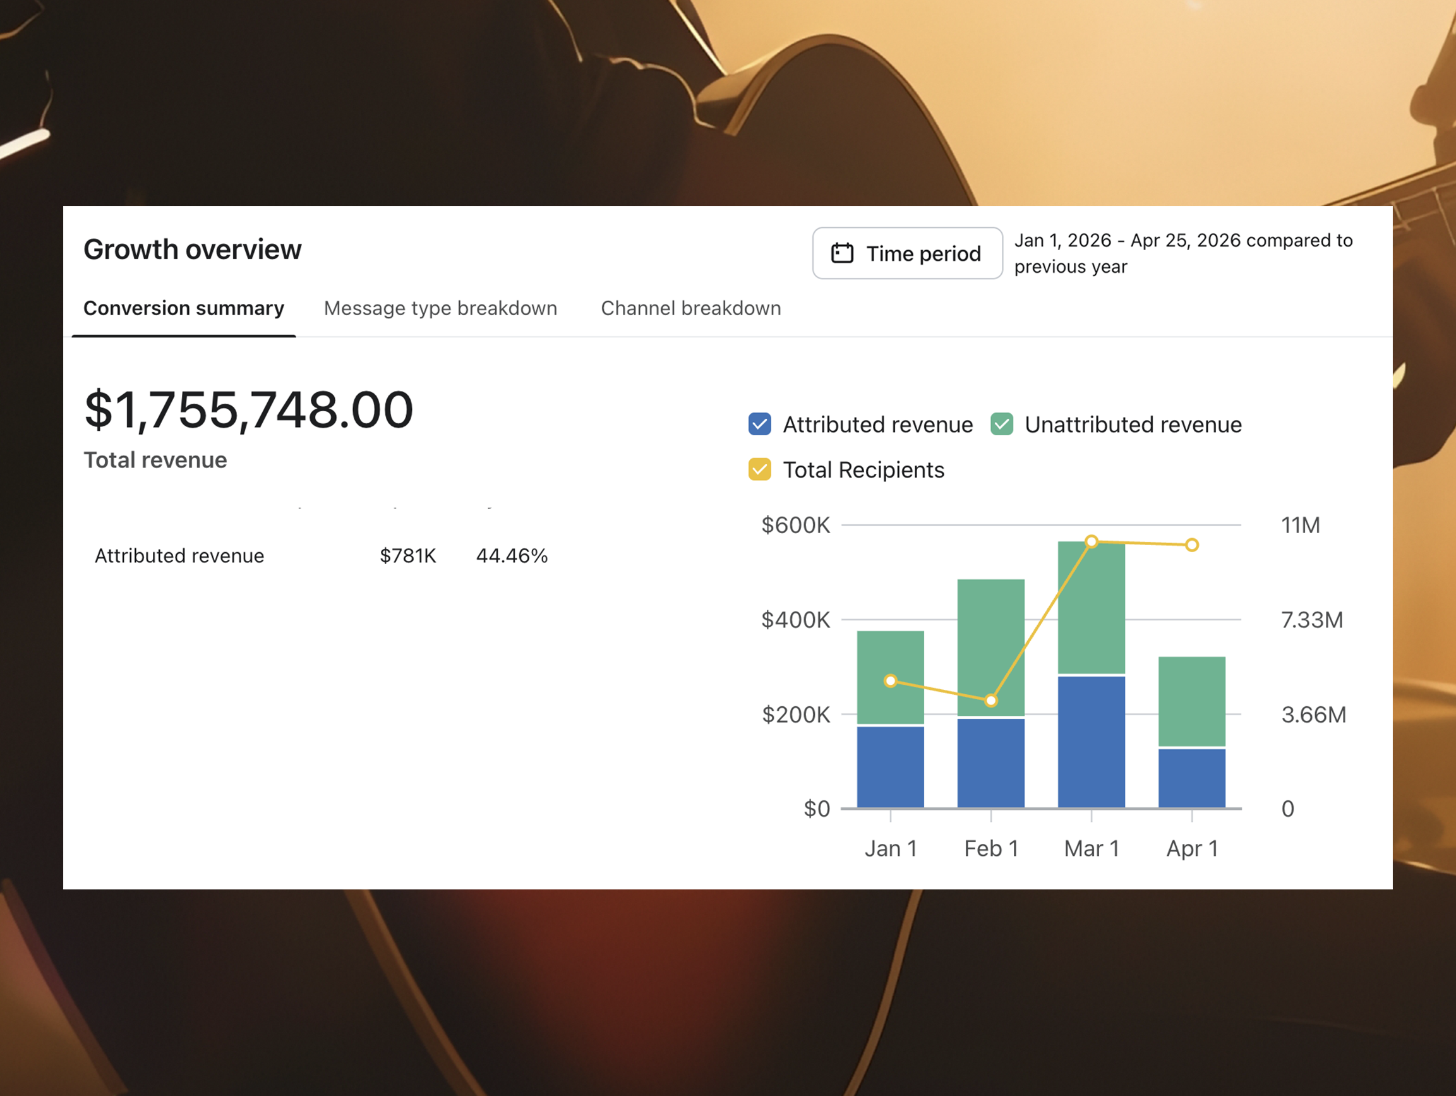Click the Apr 1 recipients line point
The width and height of the screenshot is (1456, 1096).
point(1191,545)
